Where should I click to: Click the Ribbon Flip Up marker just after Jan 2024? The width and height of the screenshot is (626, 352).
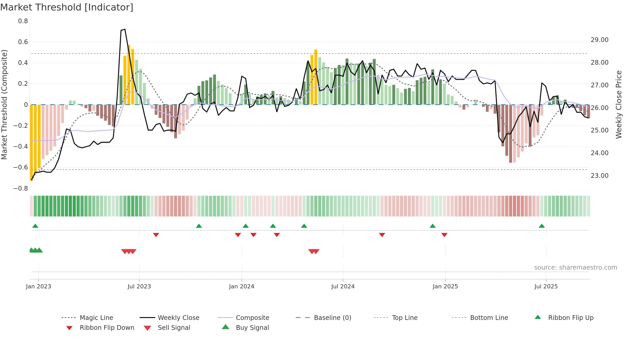[246, 226]
